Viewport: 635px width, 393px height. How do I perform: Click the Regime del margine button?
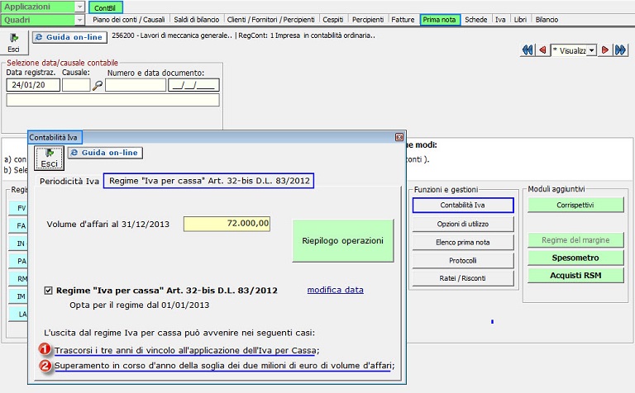pyautogui.click(x=575, y=240)
